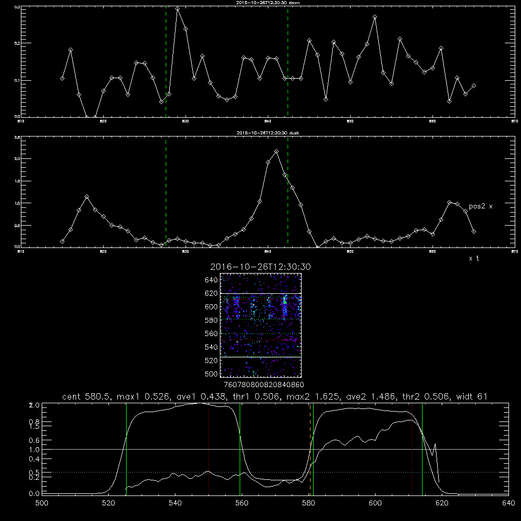This screenshot has width=521, height=521.
Task: Click 'cent 580.5' in bottom plot title
Action: coord(86,396)
